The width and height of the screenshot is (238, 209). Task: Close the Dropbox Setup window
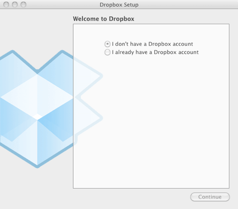click(x=6, y=5)
